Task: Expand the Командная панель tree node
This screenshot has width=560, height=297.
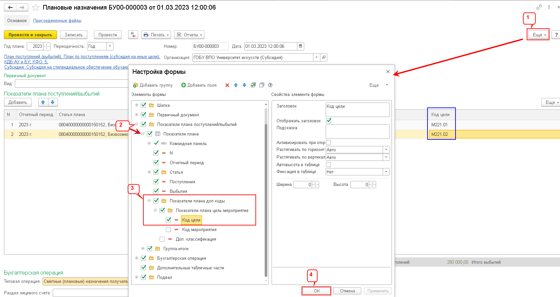Action: pos(149,143)
